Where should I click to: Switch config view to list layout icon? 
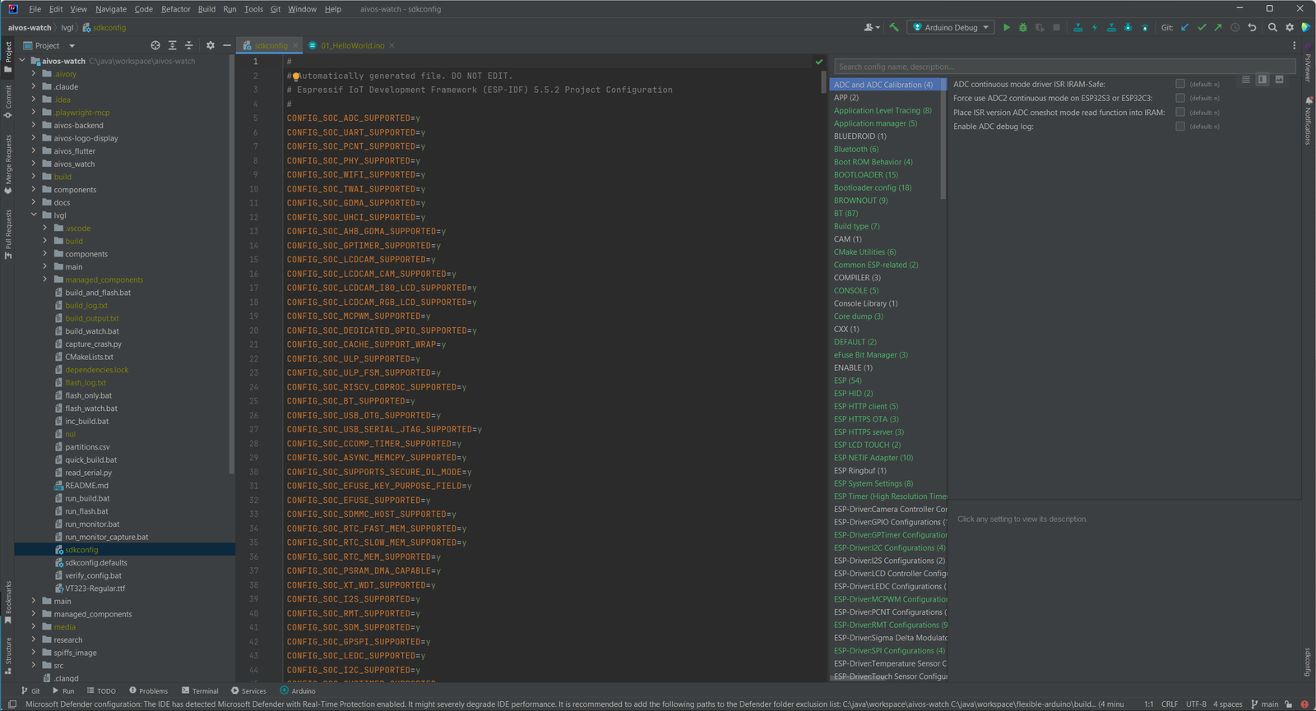pyautogui.click(x=1245, y=80)
